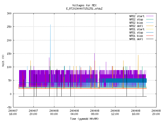Click the 300 value on the voltage axis
The height and width of the screenshot is (121, 161).
point(9,13)
